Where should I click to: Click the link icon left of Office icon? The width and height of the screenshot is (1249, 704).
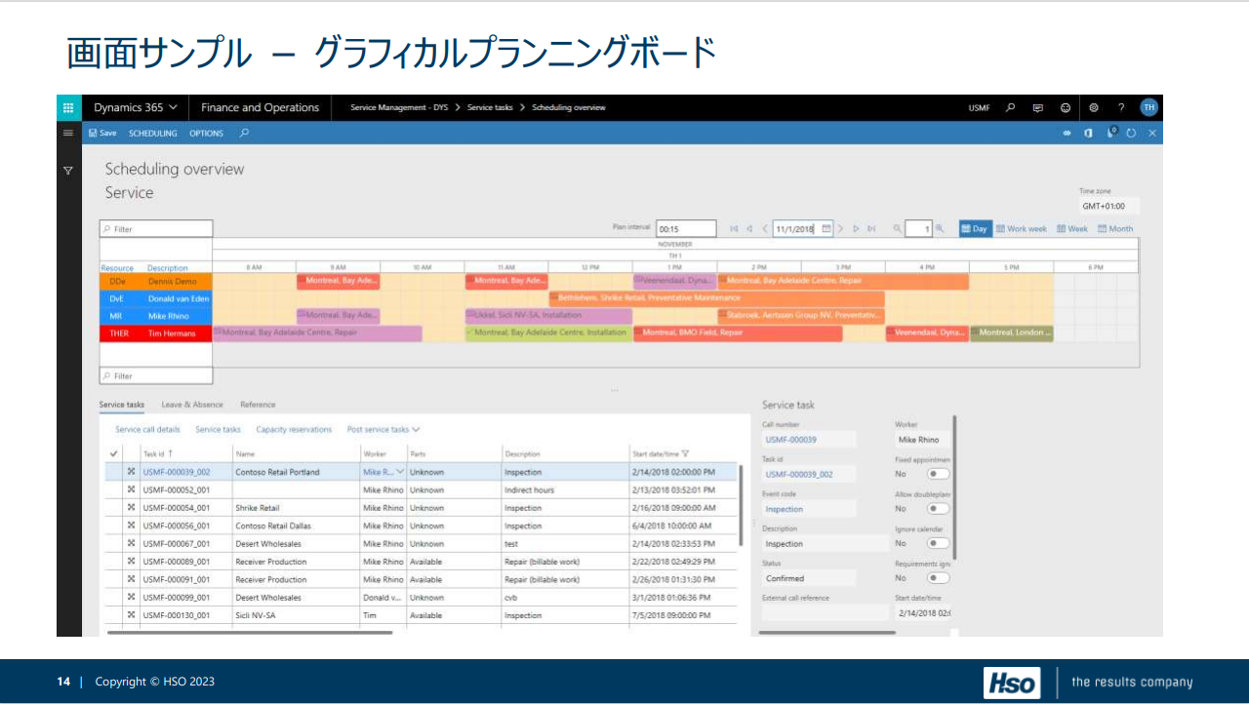tap(1068, 133)
